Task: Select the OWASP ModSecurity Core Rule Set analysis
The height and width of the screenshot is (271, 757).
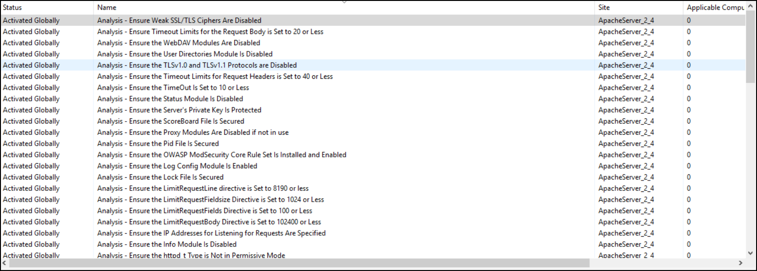Action: coord(221,155)
